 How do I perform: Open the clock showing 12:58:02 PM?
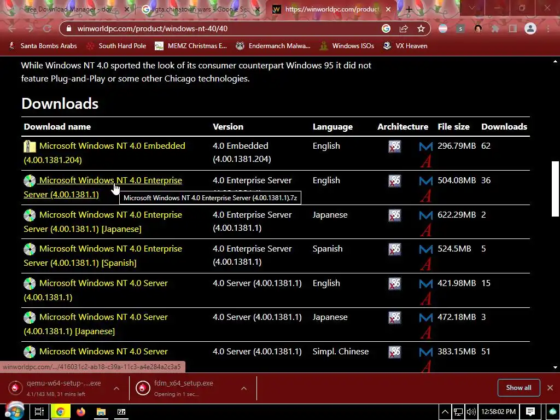tap(498, 412)
